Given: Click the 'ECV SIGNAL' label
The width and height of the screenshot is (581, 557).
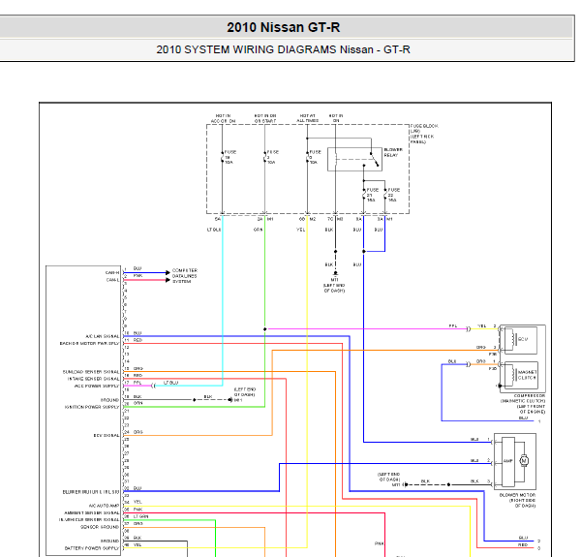Looking at the screenshot, I should [107, 436].
